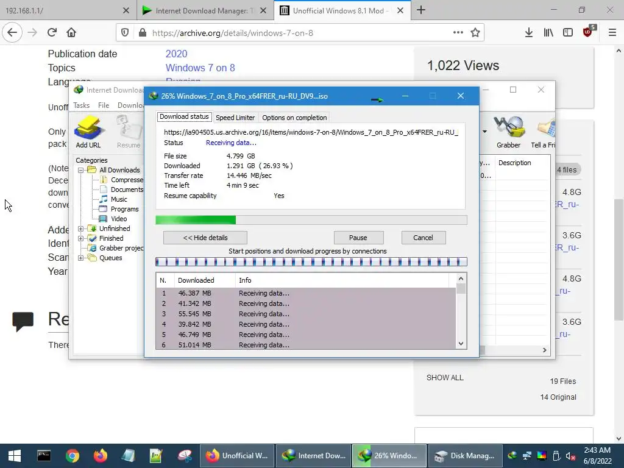Collapse the All Downloads tree node
Screen dimensions: 624x468
click(x=81, y=170)
